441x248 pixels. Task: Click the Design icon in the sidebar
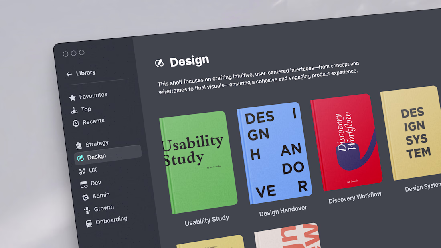click(81, 158)
